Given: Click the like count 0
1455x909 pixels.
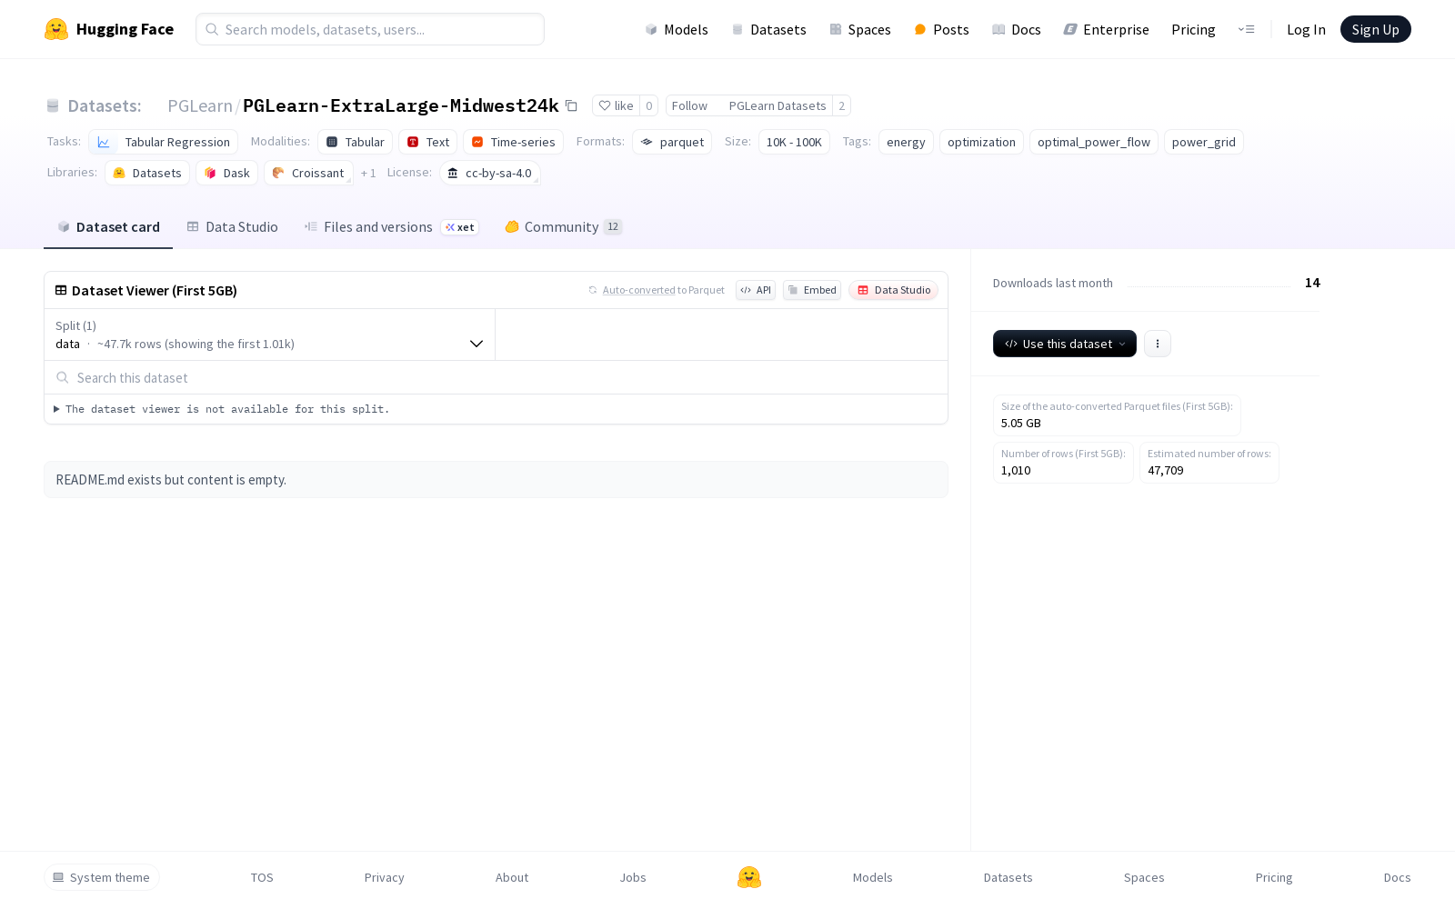Looking at the screenshot, I should pos(648,105).
